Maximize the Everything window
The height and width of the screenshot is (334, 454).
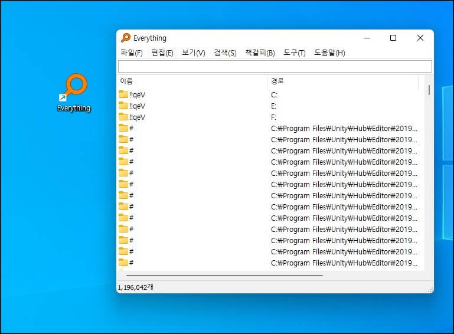393,38
